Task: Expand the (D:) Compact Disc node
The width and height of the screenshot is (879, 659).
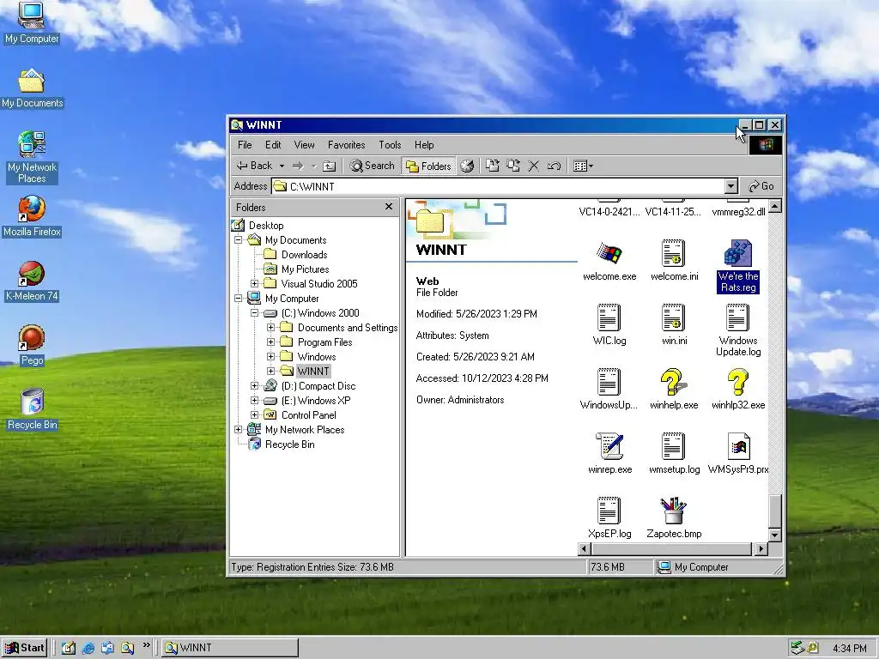Action: coord(254,385)
